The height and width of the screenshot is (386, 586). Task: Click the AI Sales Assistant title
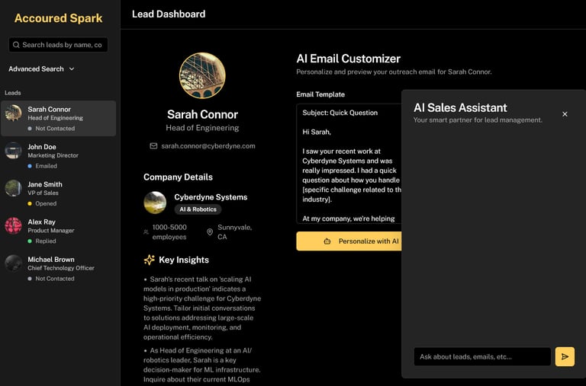460,108
